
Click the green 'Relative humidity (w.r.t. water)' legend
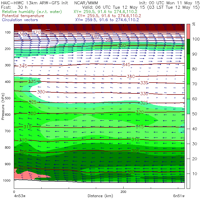32,12
